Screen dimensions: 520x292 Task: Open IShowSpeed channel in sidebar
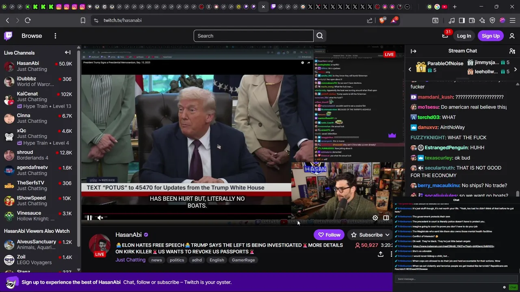[39, 200]
